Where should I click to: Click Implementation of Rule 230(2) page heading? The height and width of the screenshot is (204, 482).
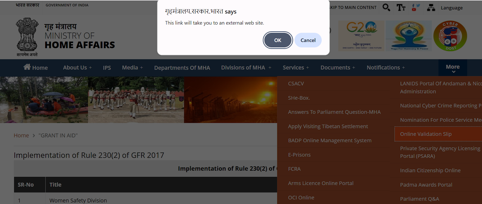(x=89, y=155)
